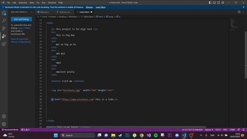Open editor More Actions ellipsis
This screenshot has height=139, width=247.
244,12
